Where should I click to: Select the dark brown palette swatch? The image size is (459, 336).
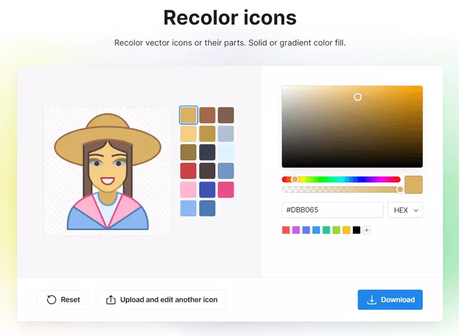(x=226, y=115)
